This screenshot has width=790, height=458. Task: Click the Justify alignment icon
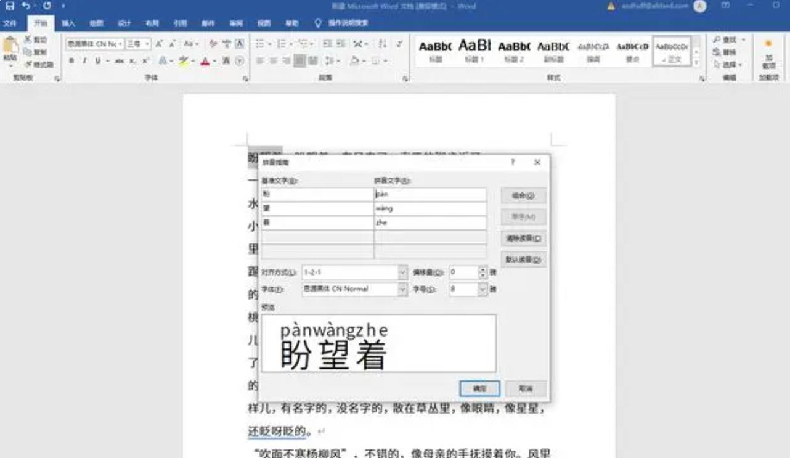point(300,61)
